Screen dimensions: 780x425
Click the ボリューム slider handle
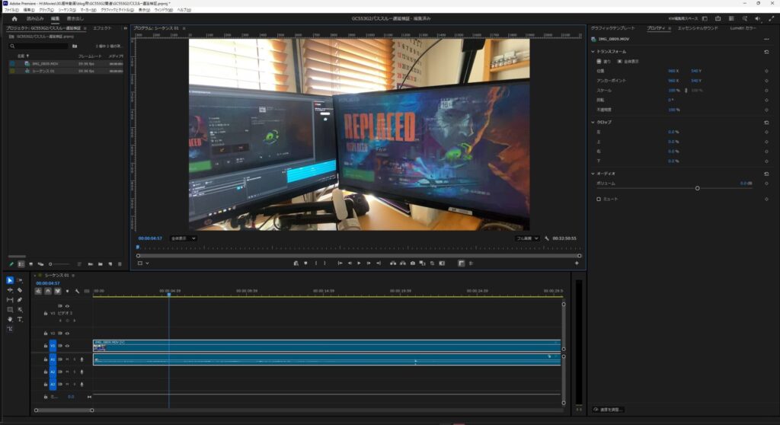[697, 188]
